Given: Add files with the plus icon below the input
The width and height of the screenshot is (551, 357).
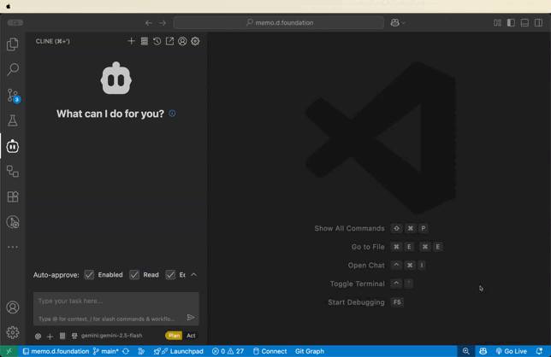Looking at the screenshot, I should [x=50, y=337].
